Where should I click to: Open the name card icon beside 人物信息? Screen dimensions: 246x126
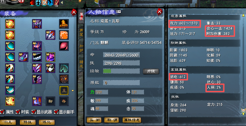(x=118, y=12)
